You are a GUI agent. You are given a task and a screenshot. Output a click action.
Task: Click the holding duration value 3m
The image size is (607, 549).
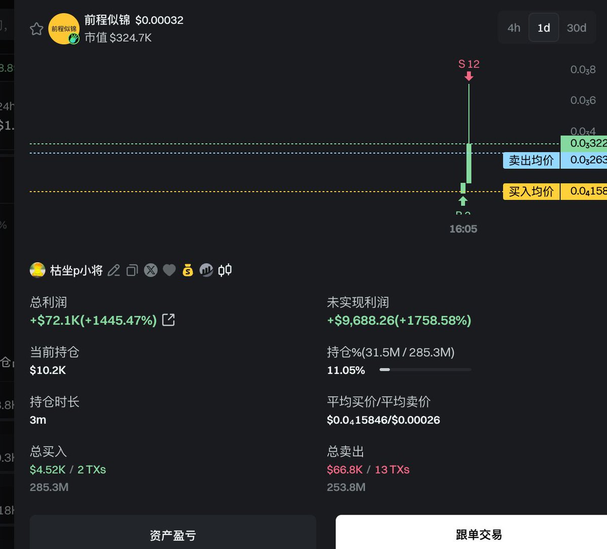coord(38,420)
